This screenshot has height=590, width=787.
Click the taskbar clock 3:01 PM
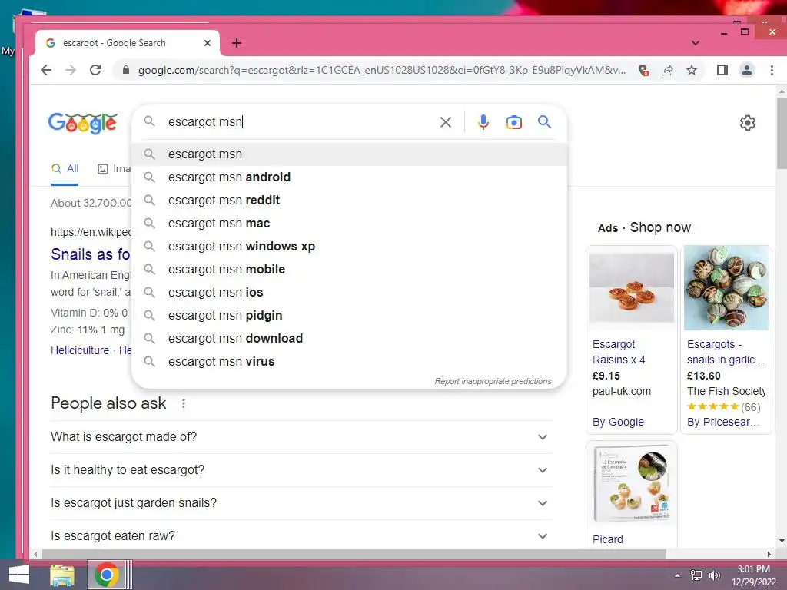(753, 569)
